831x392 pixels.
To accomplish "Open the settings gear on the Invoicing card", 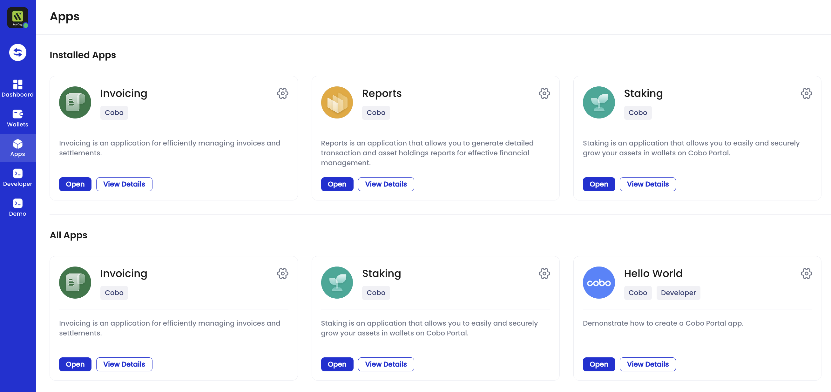I will pyautogui.click(x=282, y=94).
